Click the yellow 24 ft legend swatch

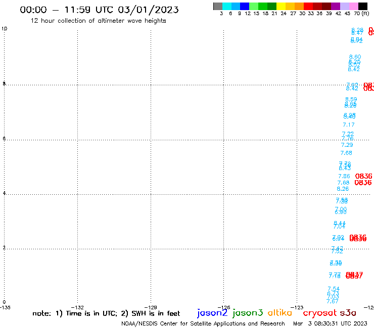tap(281, 6)
